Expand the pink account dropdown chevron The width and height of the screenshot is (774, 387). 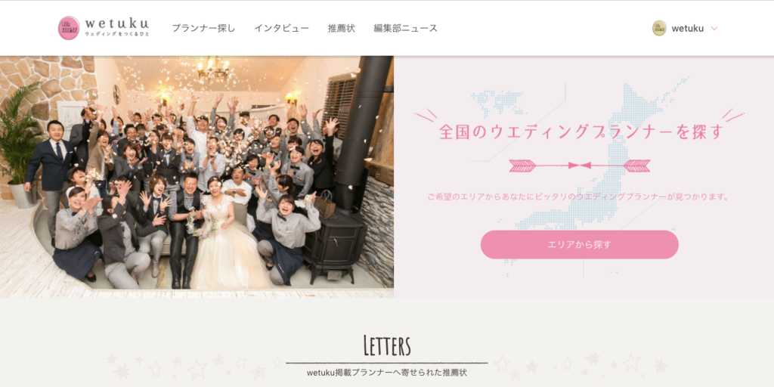click(x=714, y=29)
